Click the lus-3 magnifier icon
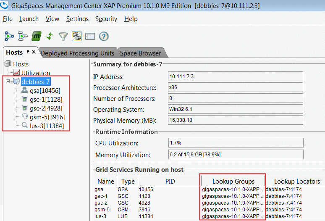Screen dimensions: 325x221 pos(25,125)
